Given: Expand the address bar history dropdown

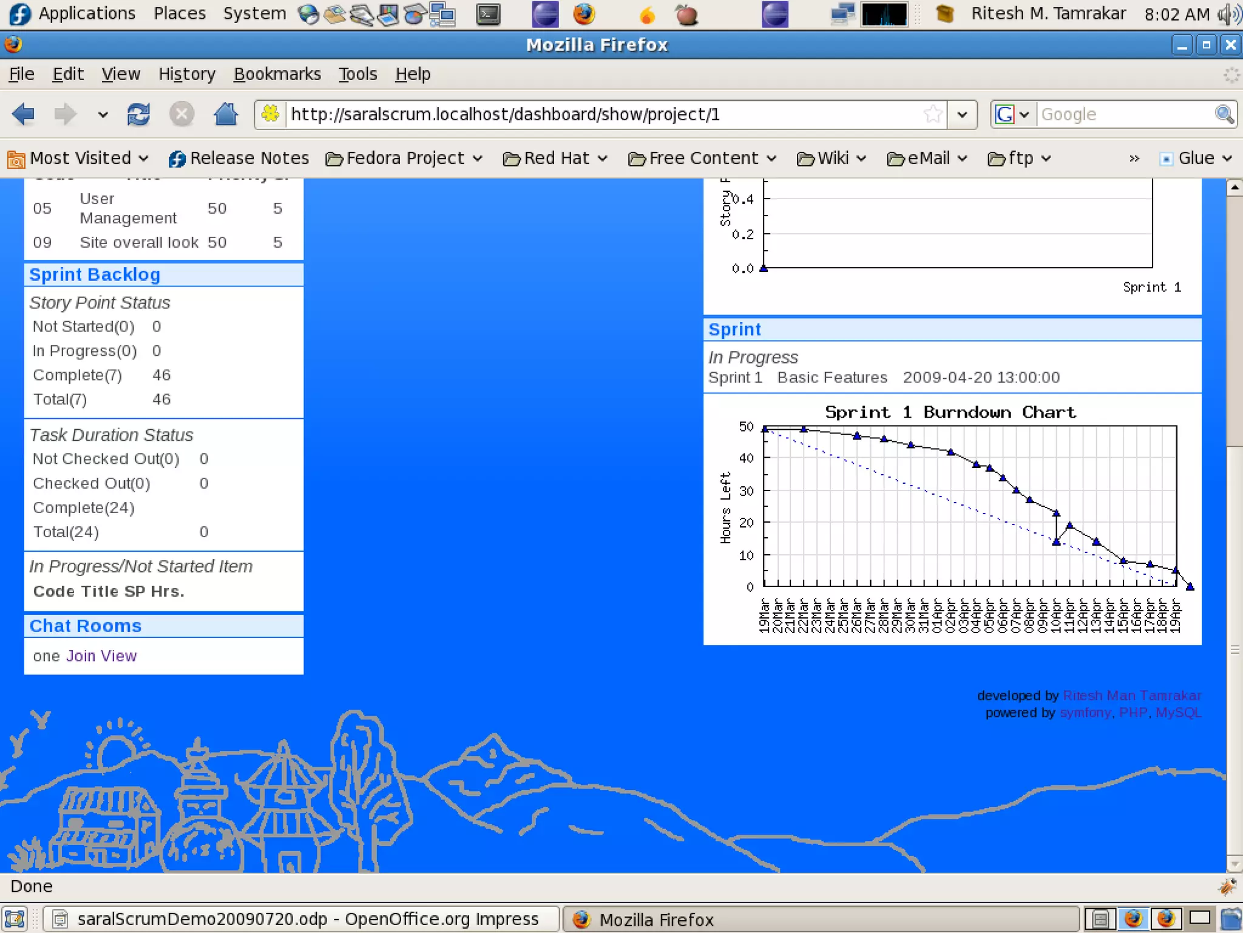Looking at the screenshot, I should pyautogui.click(x=962, y=114).
